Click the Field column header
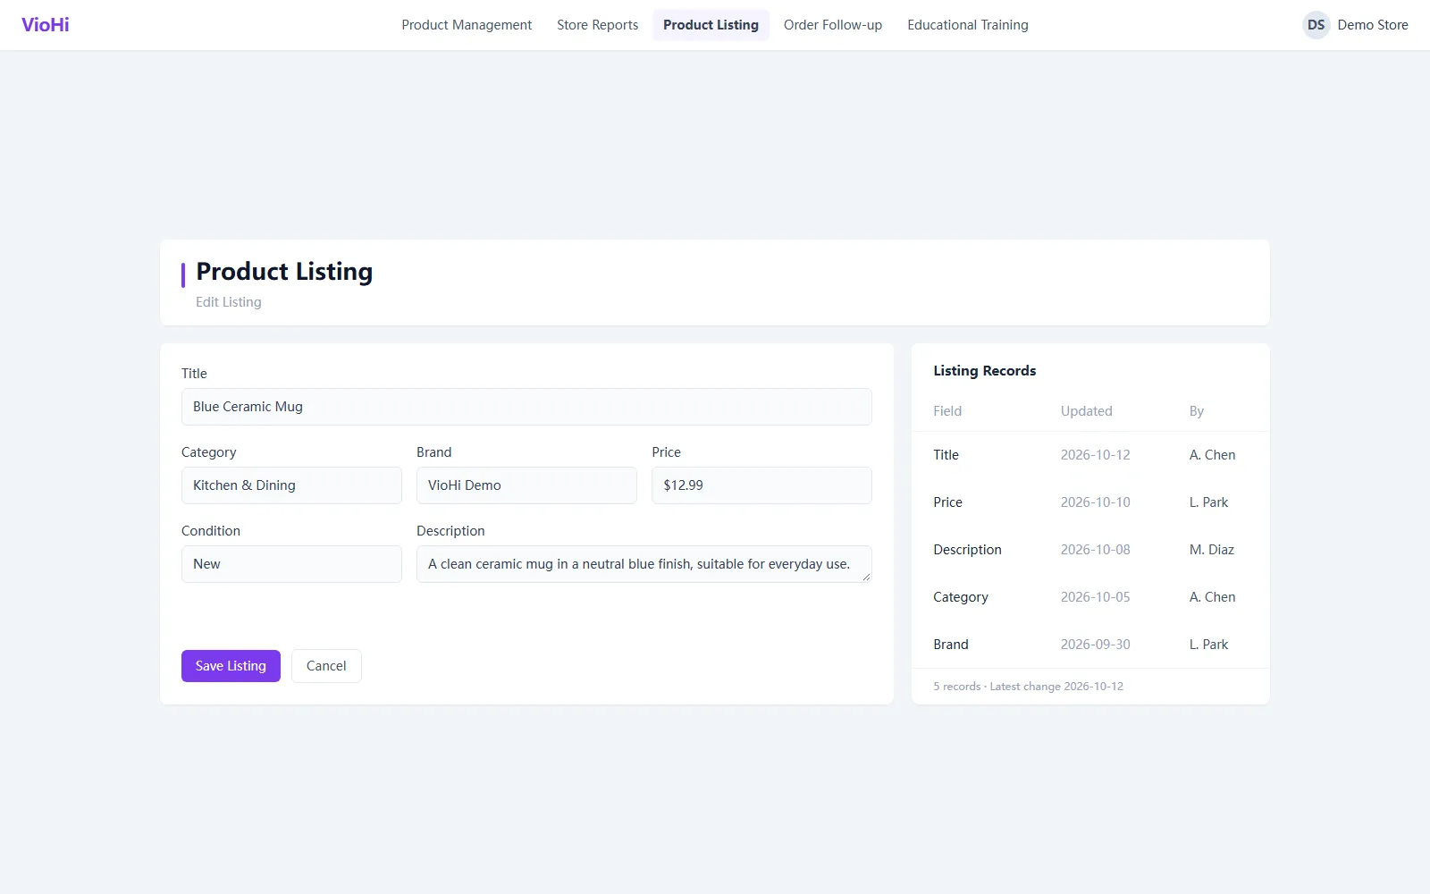This screenshot has height=894, width=1430. (947, 411)
